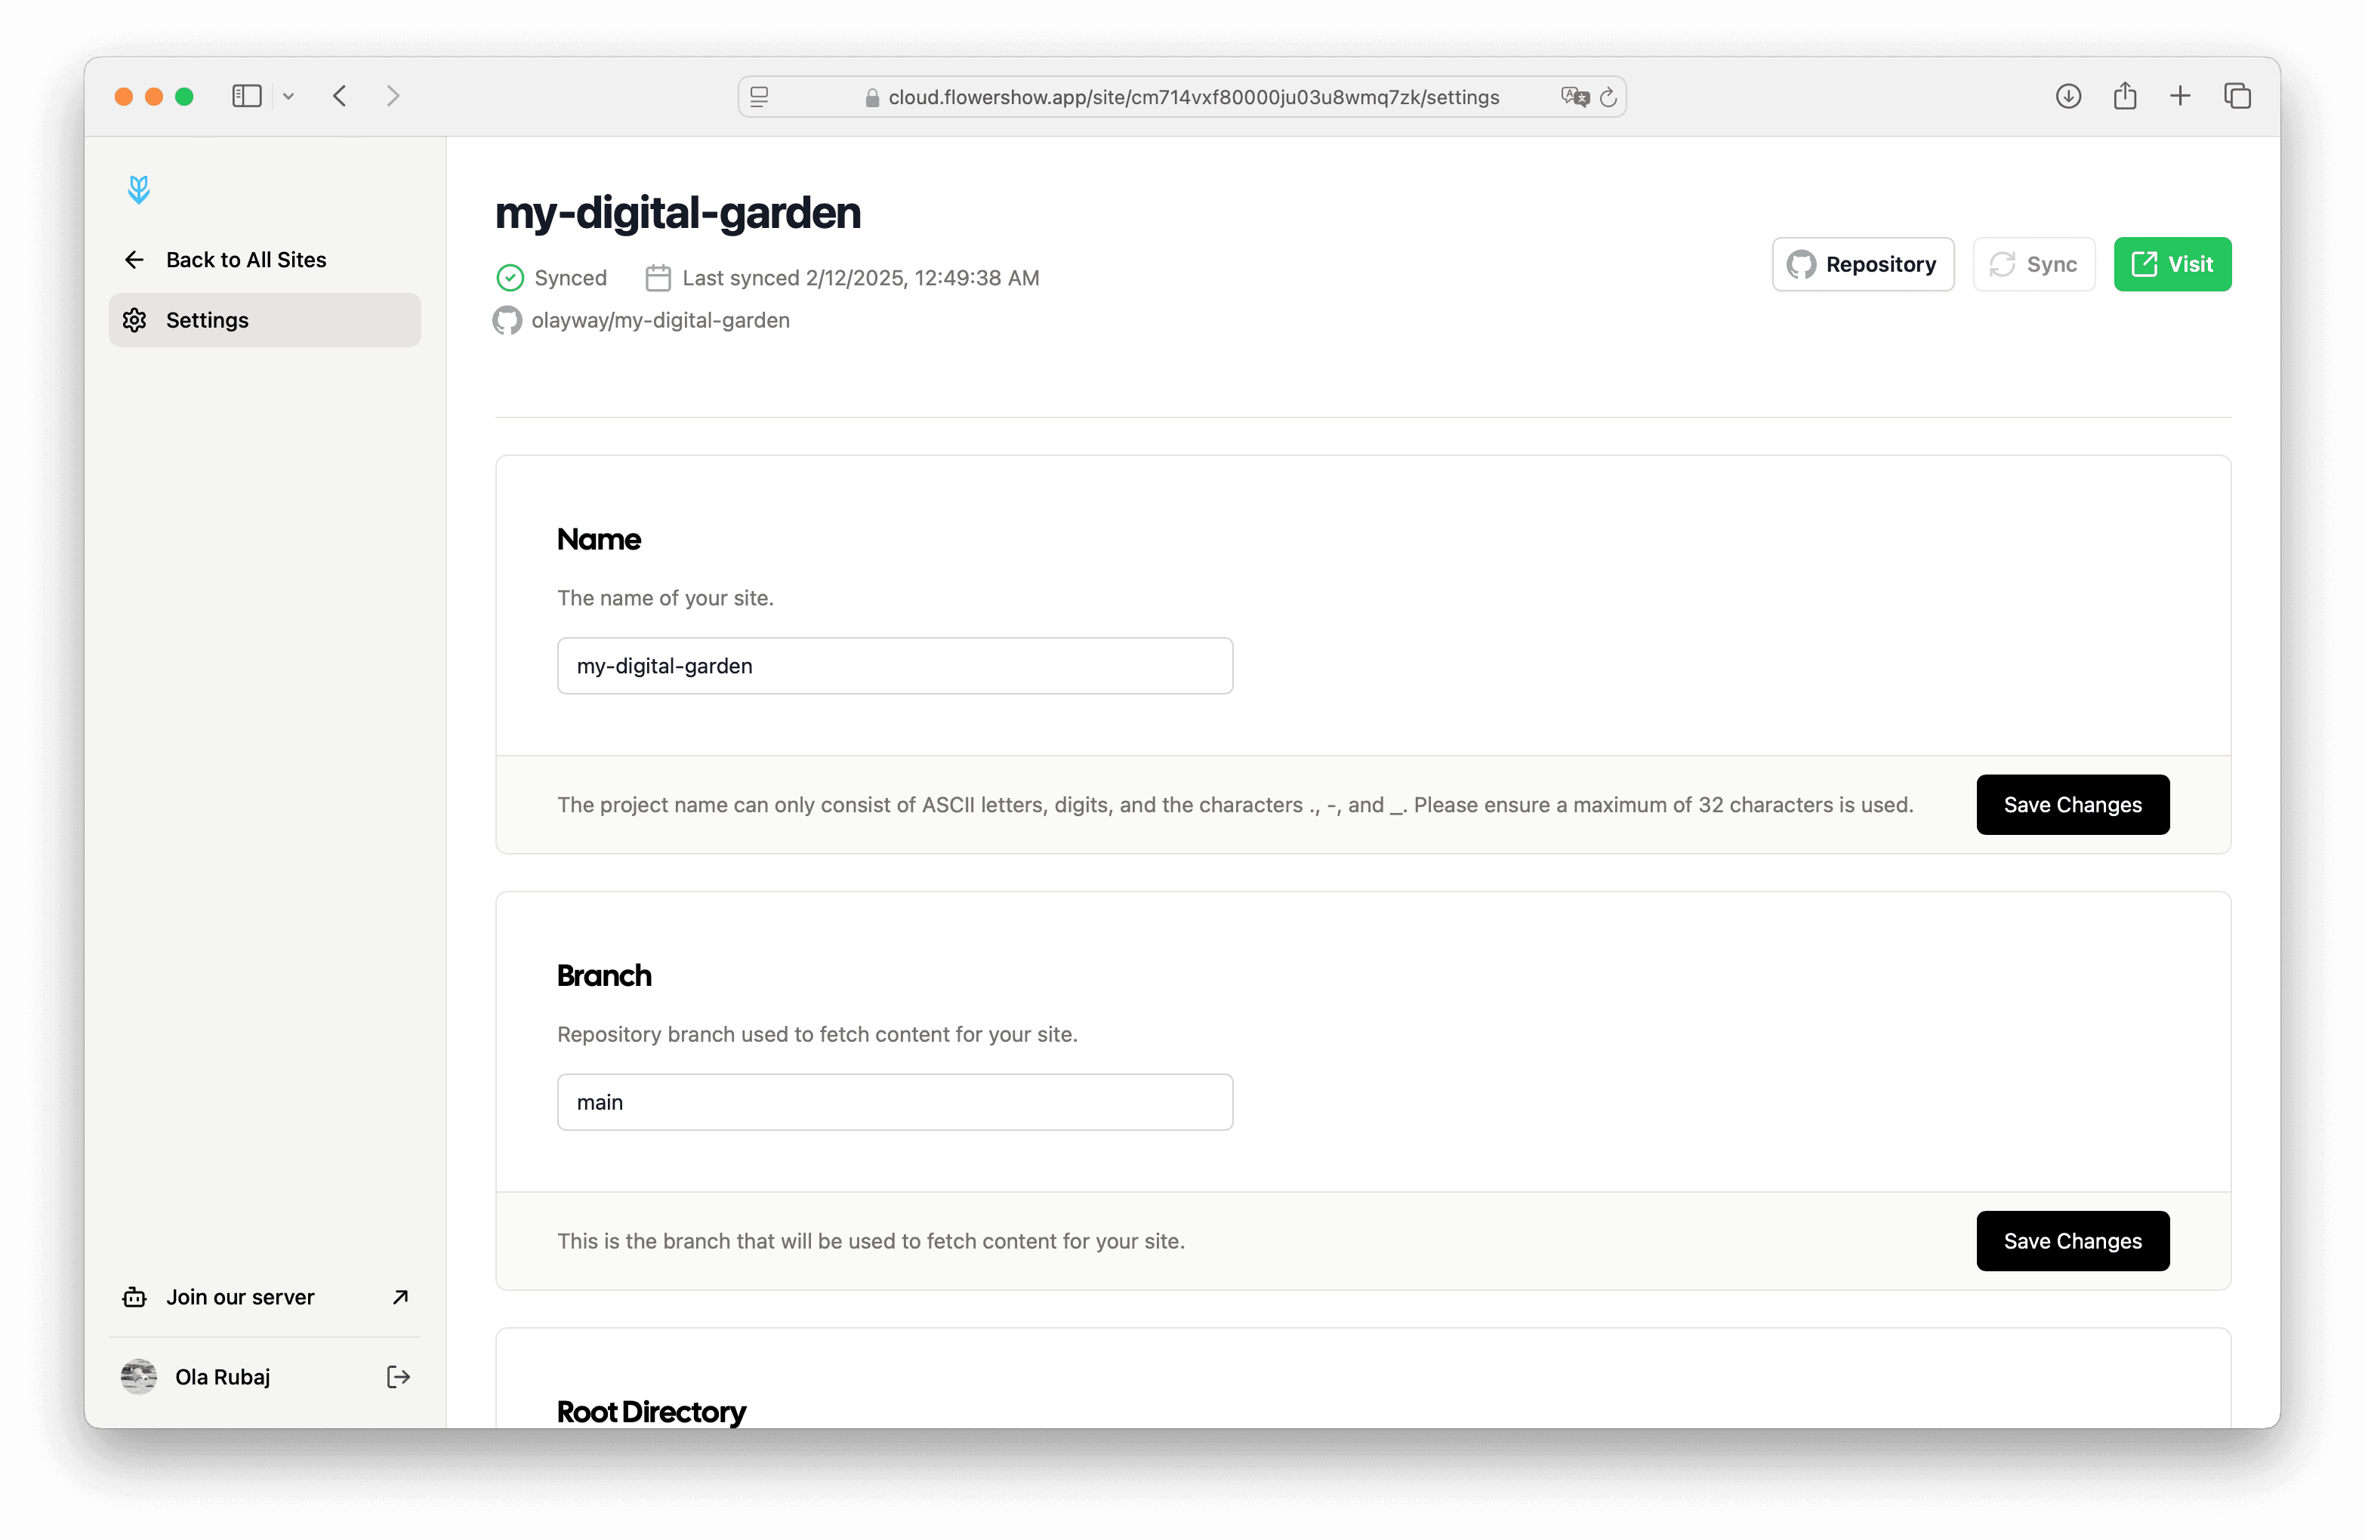Click the external arrow next to Join our server
Image resolution: width=2365 pixels, height=1540 pixels.
click(400, 1297)
